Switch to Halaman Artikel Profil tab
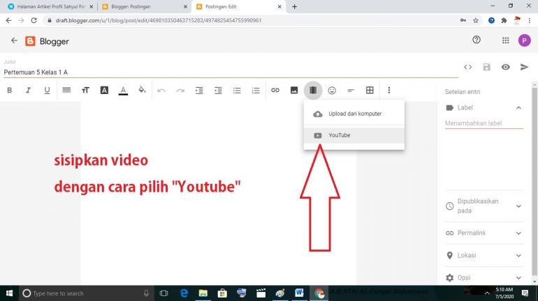 50,6
